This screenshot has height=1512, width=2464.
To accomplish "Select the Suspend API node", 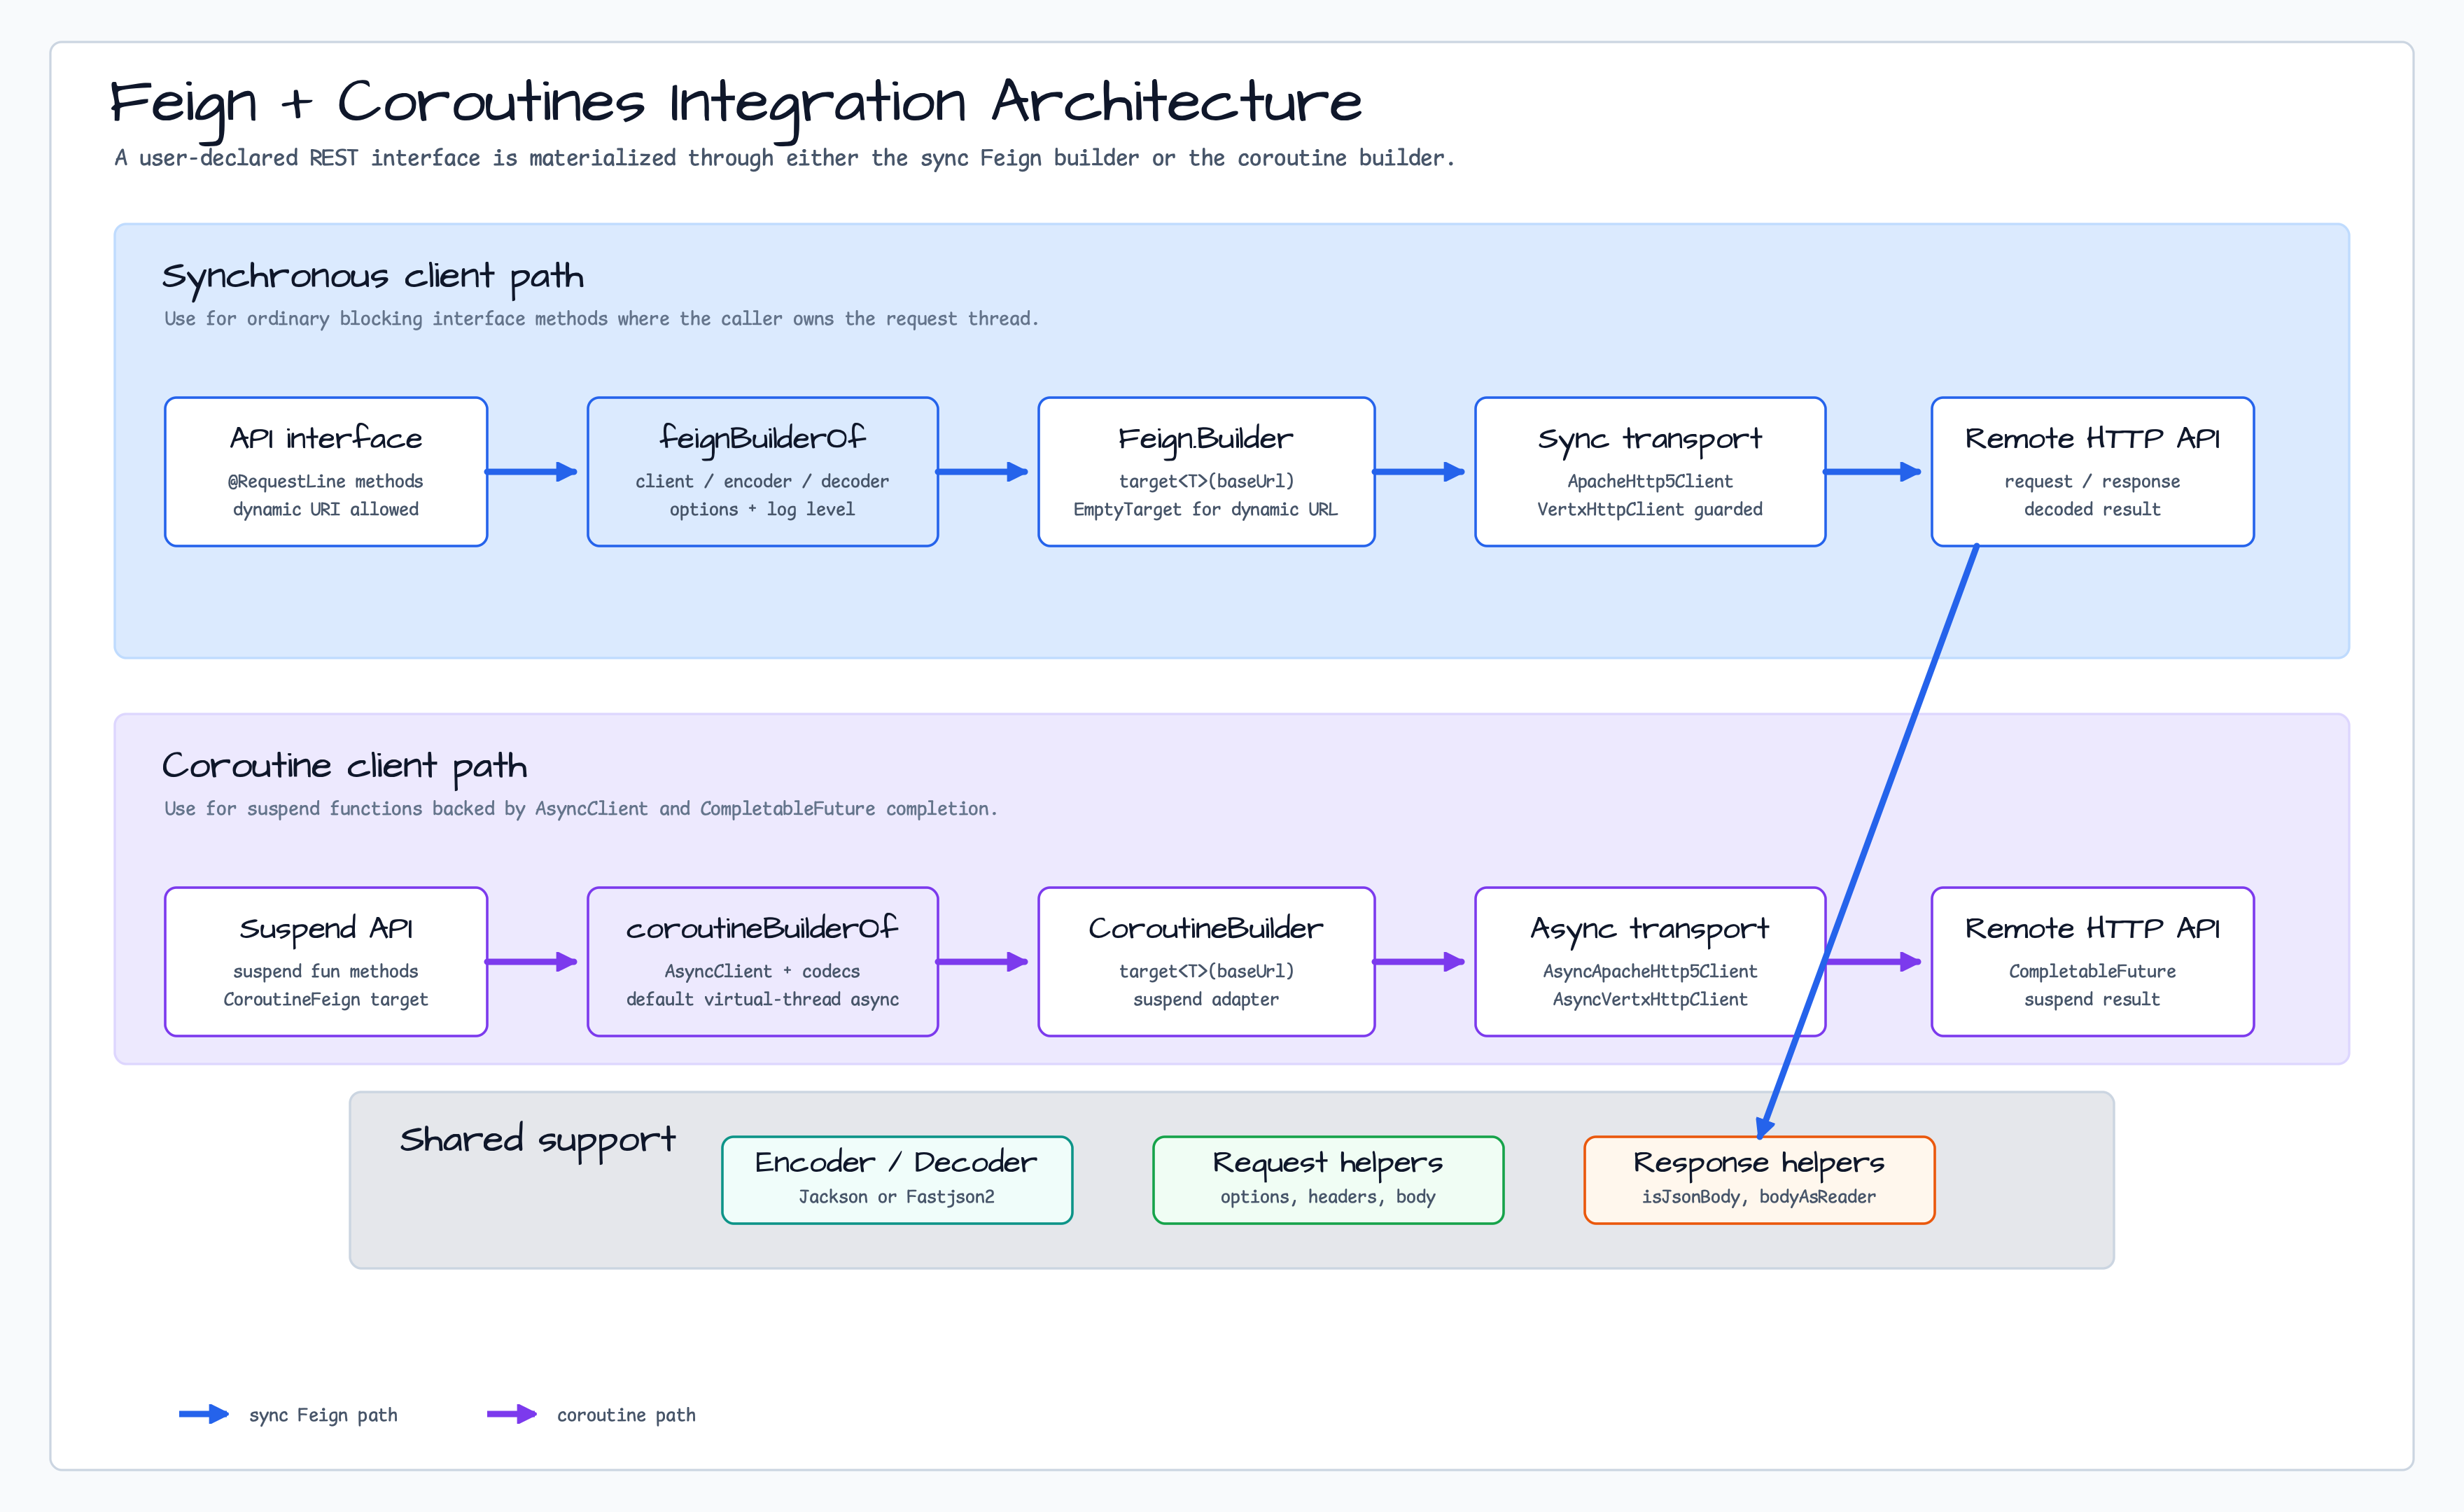I will [326, 962].
